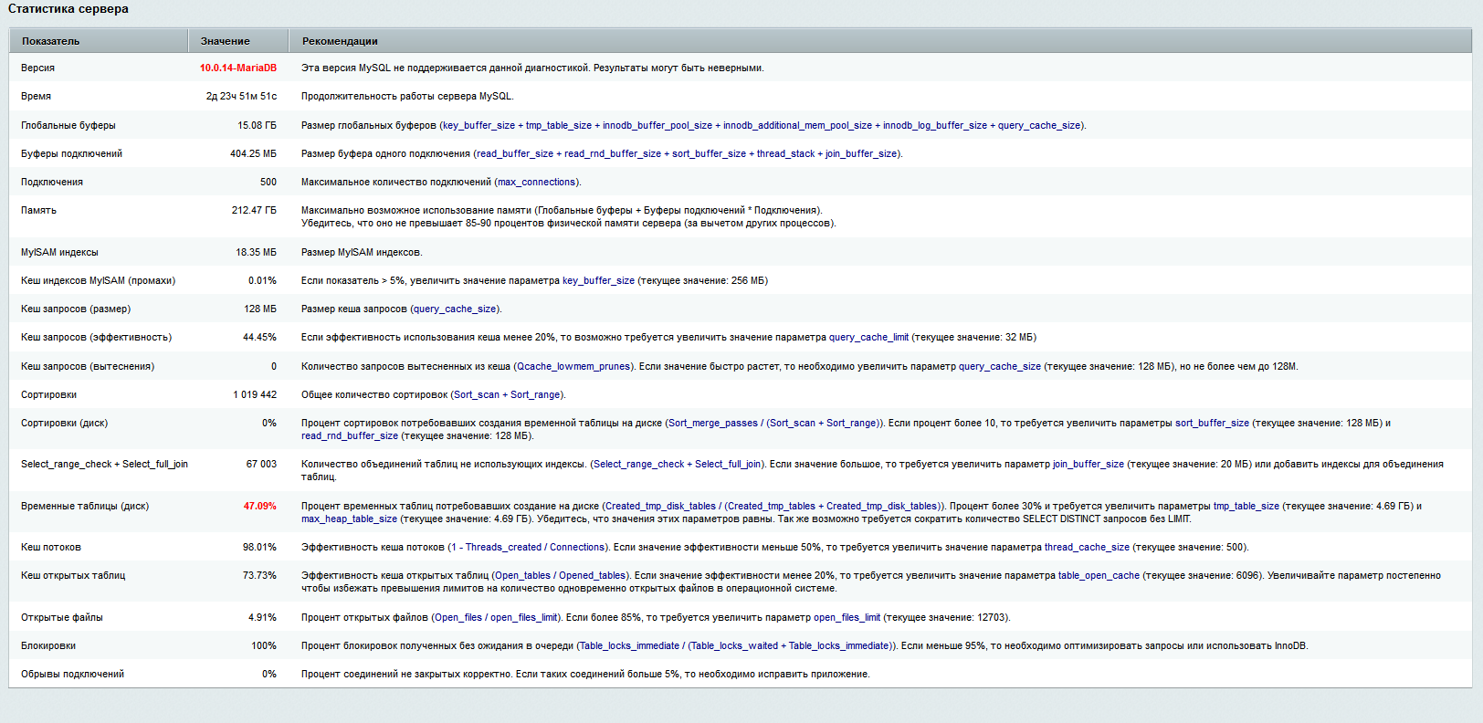Open the query_cache_limit link
The width and height of the screenshot is (1483, 723).
(868, 337)
